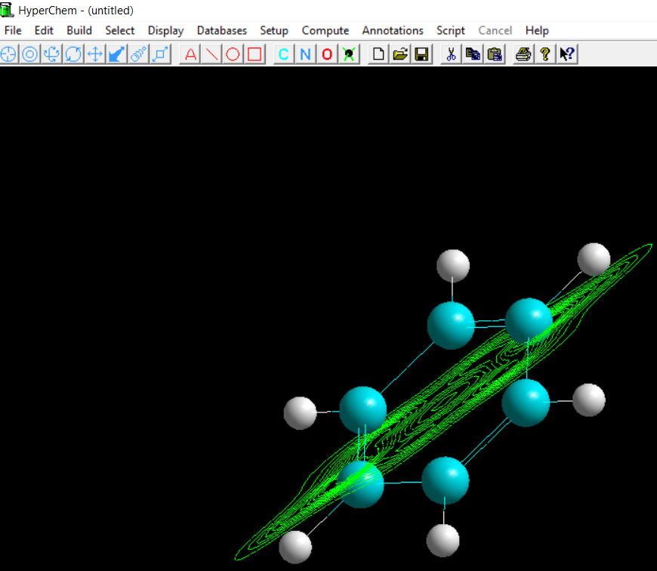Choose the Rotate in-plane tool
The image size is (657, 571).
pos(73,54)
